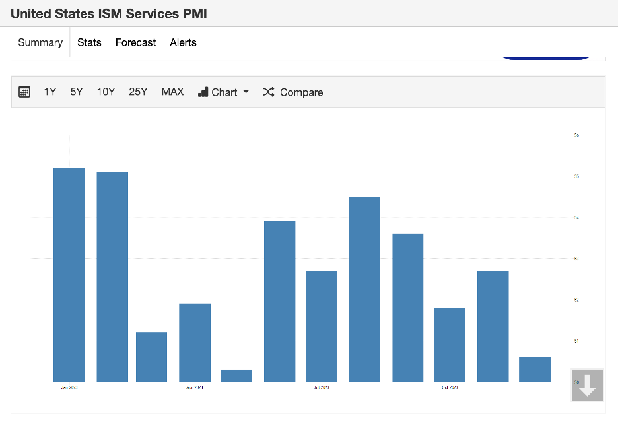The image size is (618, 437).
Task: Choose the 5Y time range
Action: click(x=77, y=92)
